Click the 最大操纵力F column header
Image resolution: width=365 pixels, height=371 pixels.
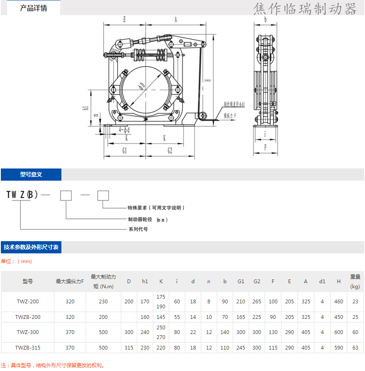coord(70,282)
